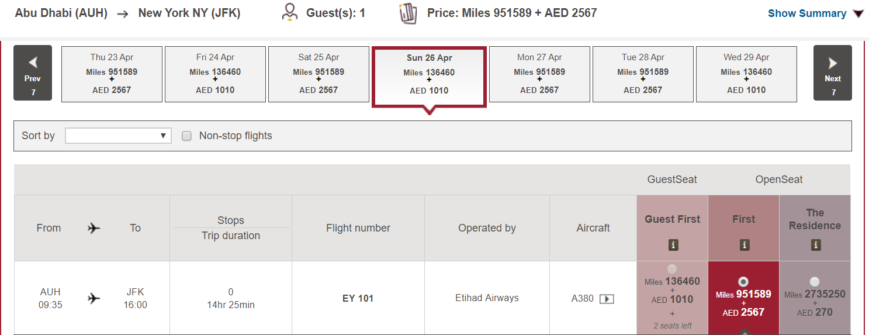
Task: Click the EY 101 flight number
Action: tap(358, 298)
